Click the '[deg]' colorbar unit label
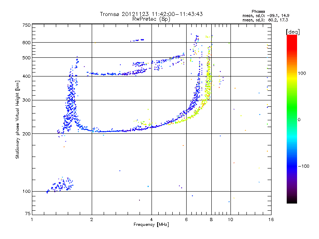319x239 pixels. (x=293, y=32)
